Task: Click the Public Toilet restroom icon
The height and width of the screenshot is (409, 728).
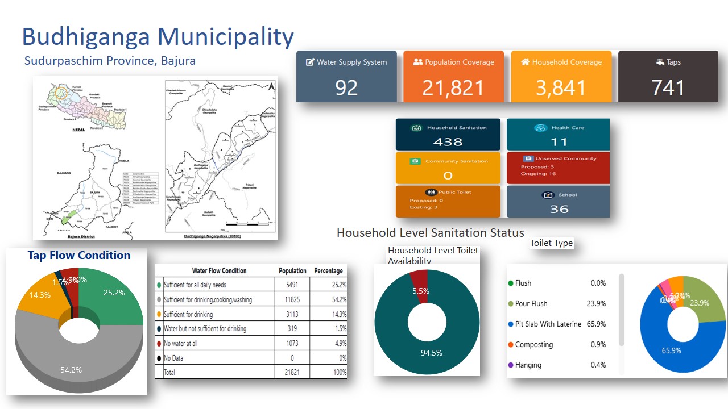Action: 430,192
